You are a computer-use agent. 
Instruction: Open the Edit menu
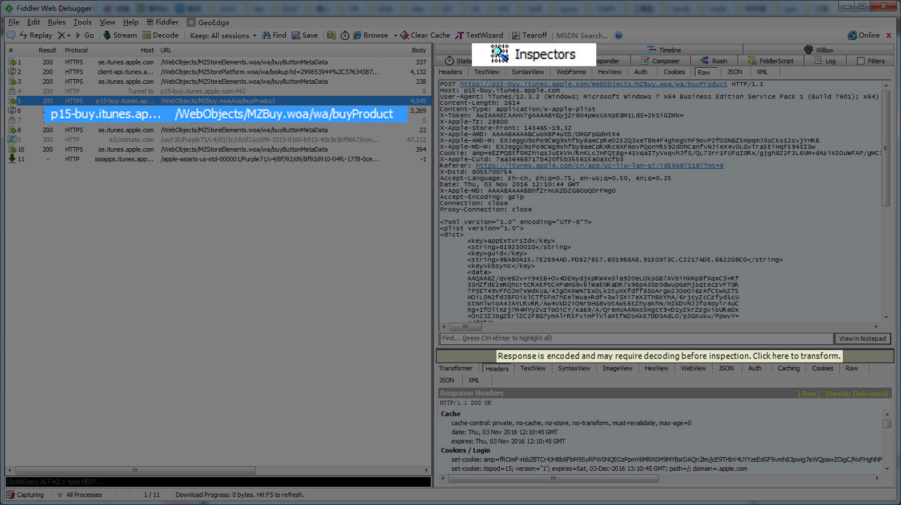pyautogui.click(x=34, y=22)
